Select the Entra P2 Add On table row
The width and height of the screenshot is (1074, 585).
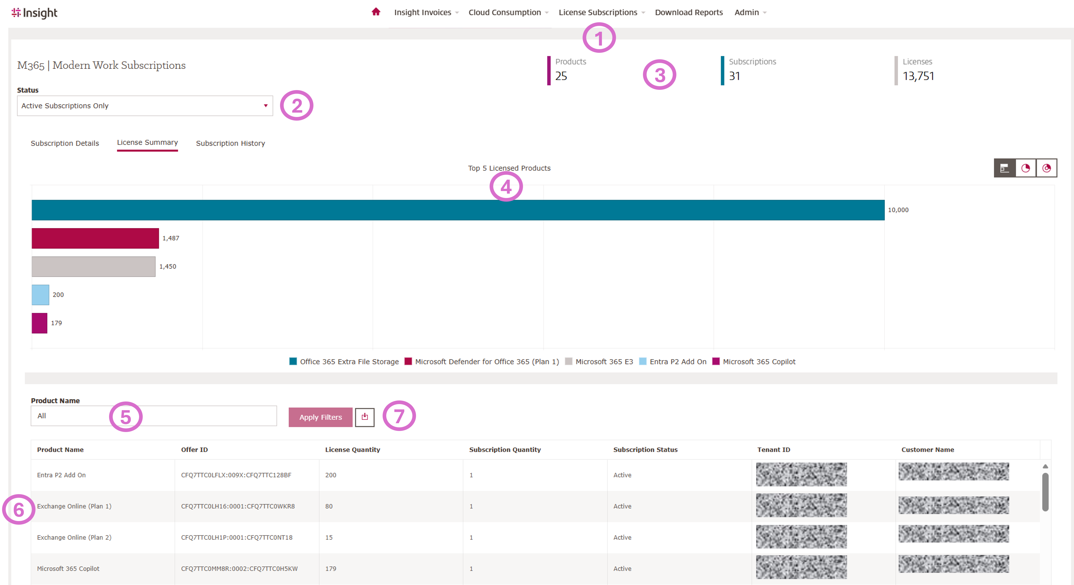click(535, 475)
